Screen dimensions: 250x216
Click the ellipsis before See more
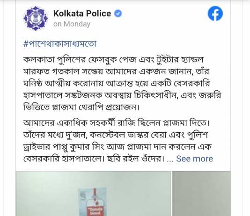(x=170, y=159)
